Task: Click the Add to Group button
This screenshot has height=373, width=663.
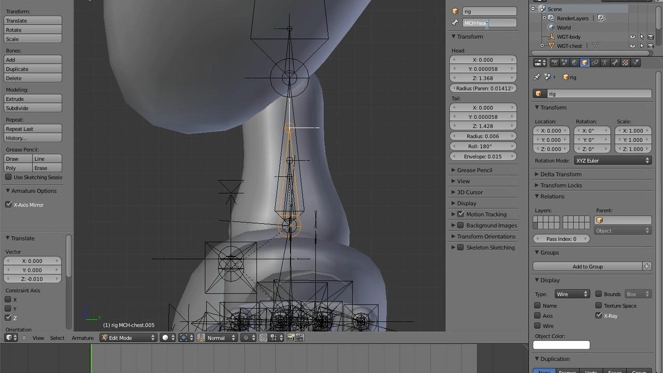Action: pyautogui.click(x=587, y=266)
